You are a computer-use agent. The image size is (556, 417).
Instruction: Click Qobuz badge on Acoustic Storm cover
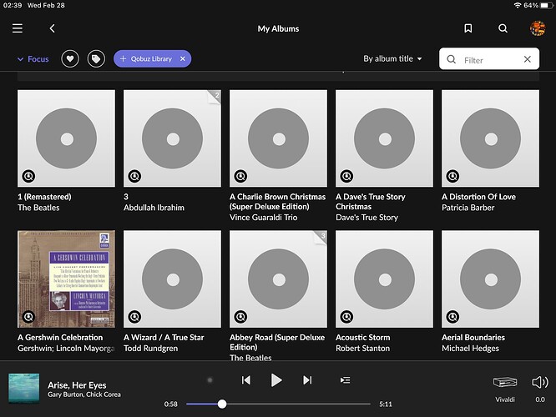point(346,317)
